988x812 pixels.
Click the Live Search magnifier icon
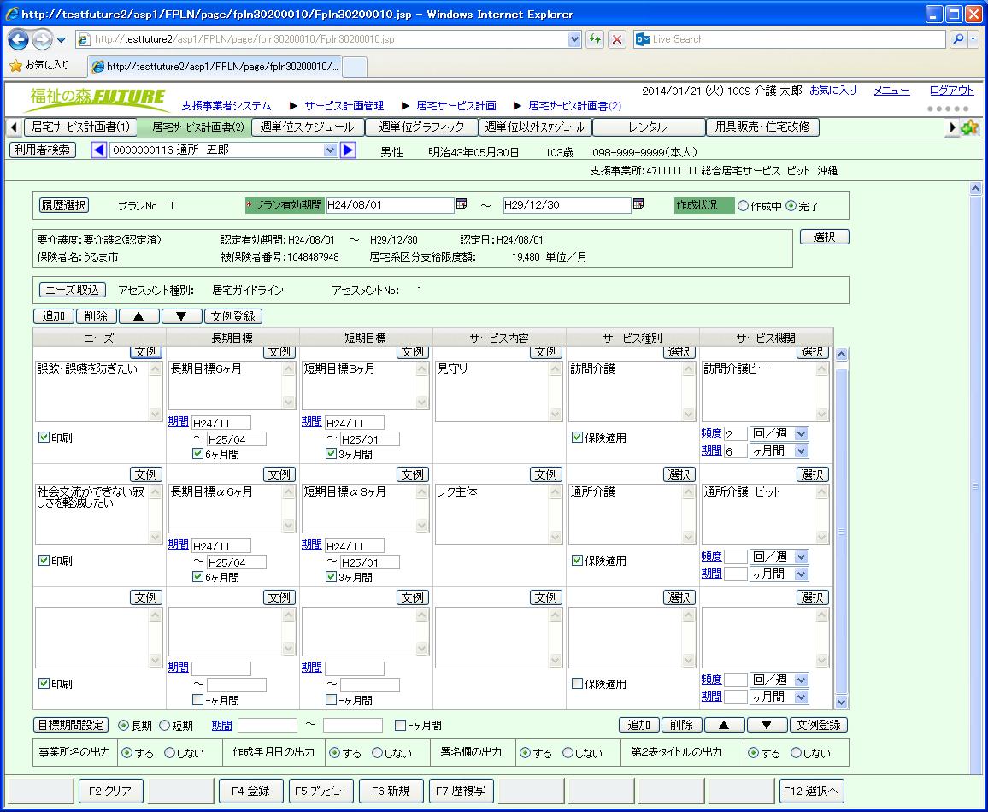[x=958, y=39]
